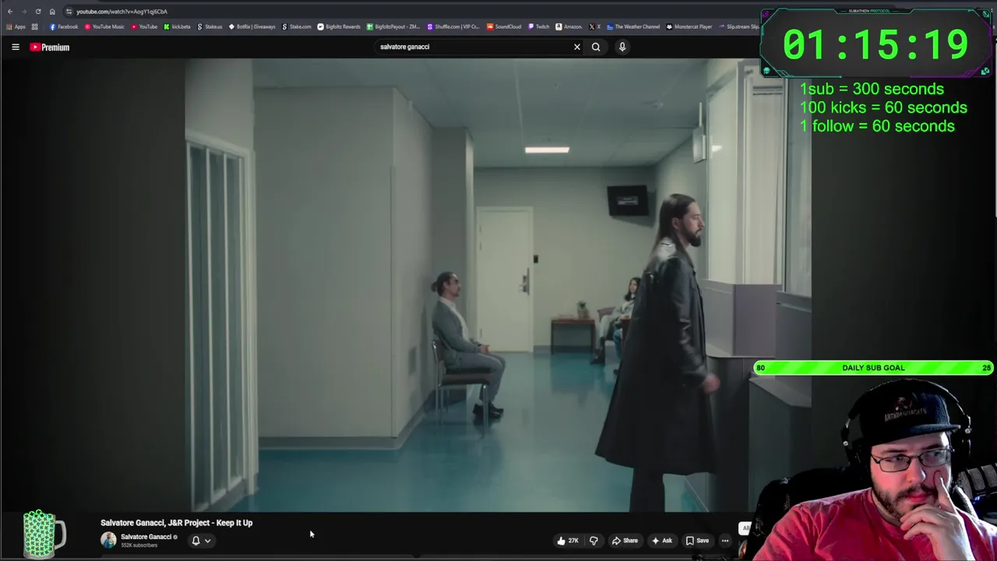Click the 'Keep It Up' video title
Image resolution: width=997 pixels, height=561 pixels.
pos(177,523)
